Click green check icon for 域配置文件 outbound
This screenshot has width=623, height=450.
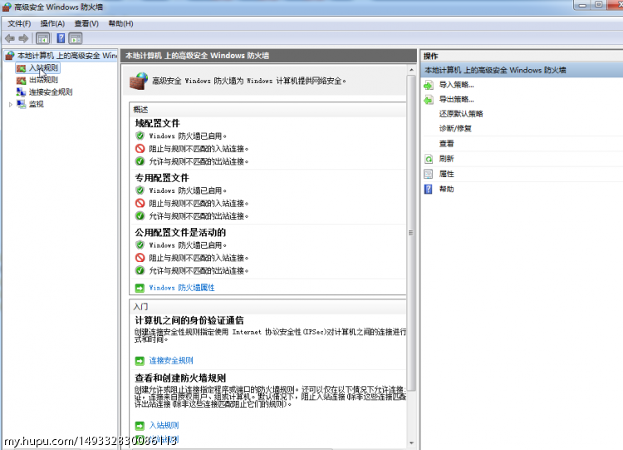click(x=140, y=161)
